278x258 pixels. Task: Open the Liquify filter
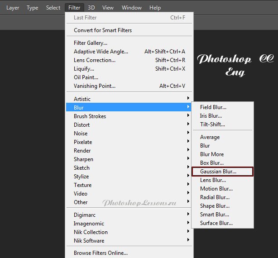[x=84, y=69]
